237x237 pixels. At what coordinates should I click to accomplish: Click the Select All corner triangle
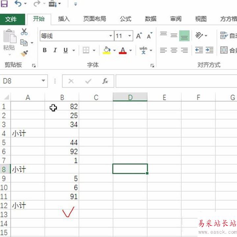point(7,97)
